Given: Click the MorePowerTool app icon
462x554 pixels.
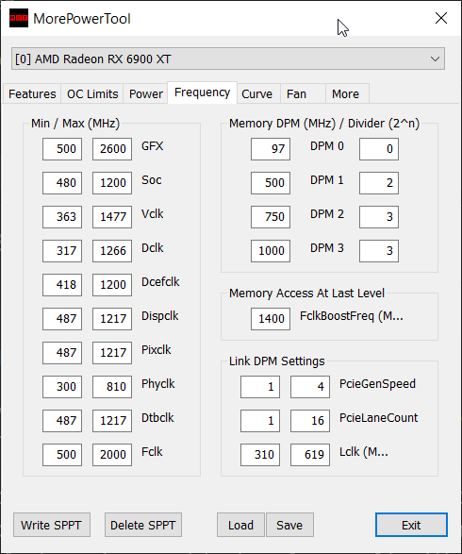Looking at the screenshot, I should tap(18, 18).
